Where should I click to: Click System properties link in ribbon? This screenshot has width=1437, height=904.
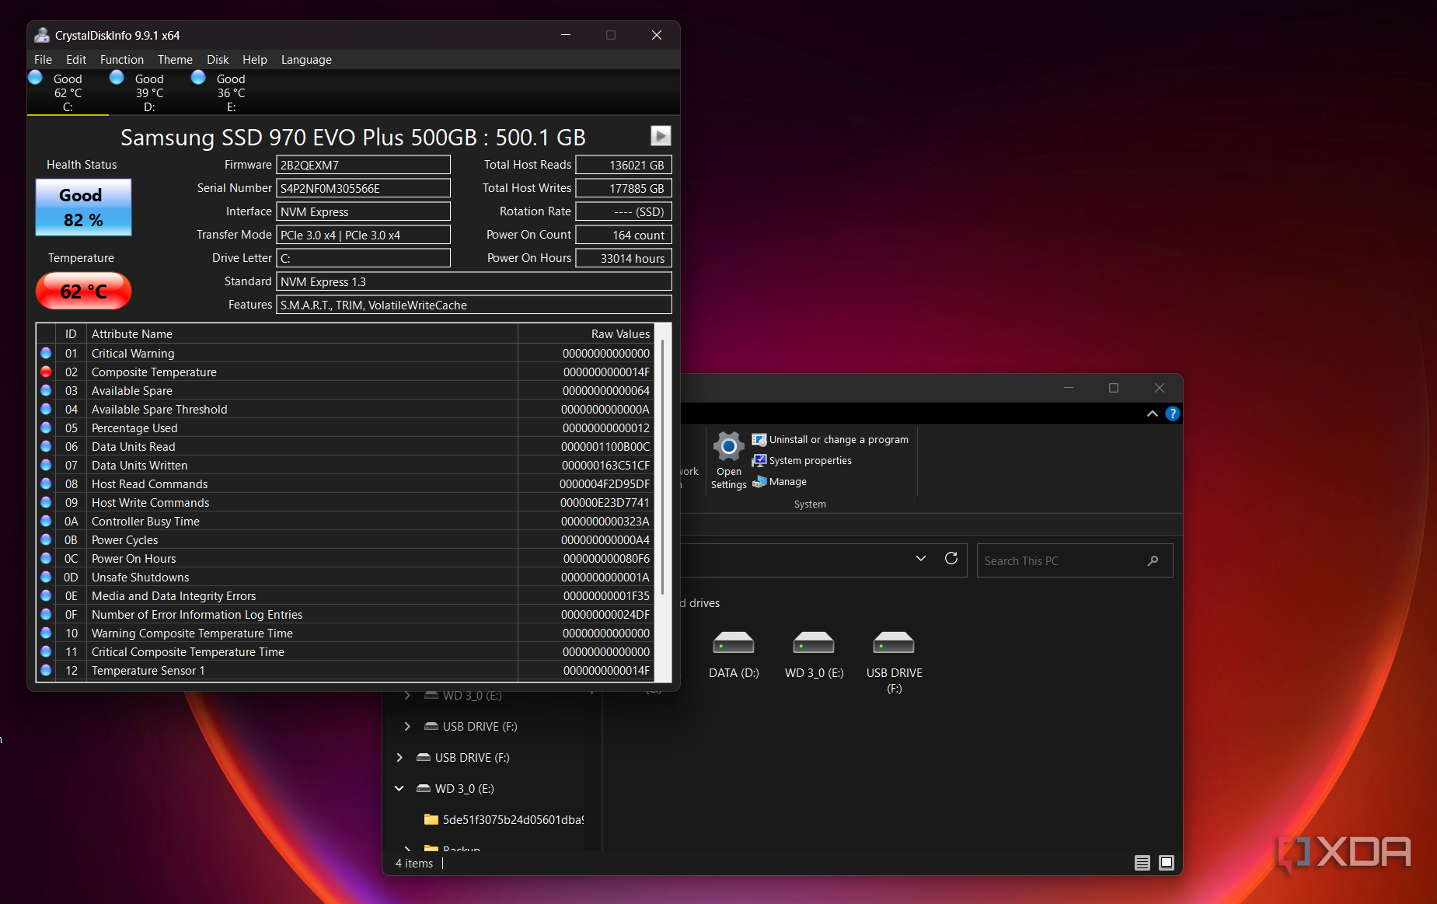click(811, 461)
